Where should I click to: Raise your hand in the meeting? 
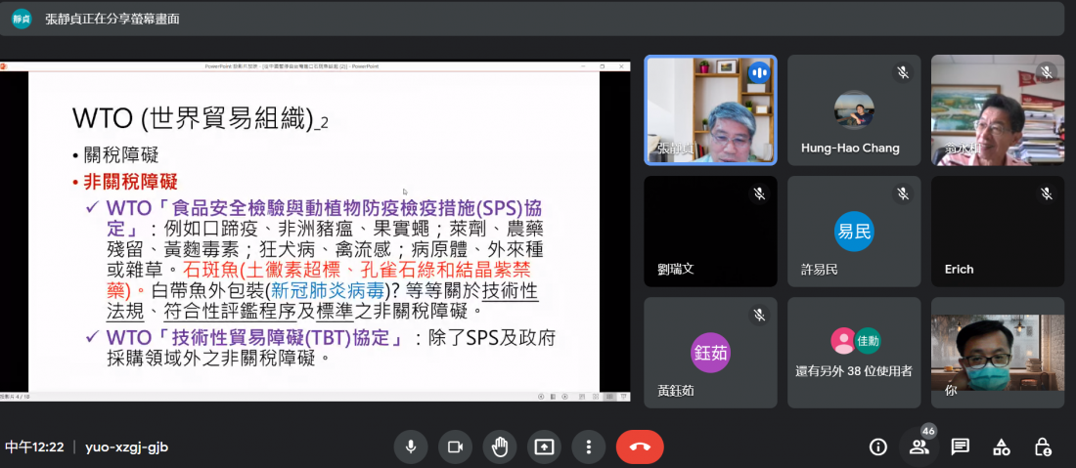coord(499,447)
